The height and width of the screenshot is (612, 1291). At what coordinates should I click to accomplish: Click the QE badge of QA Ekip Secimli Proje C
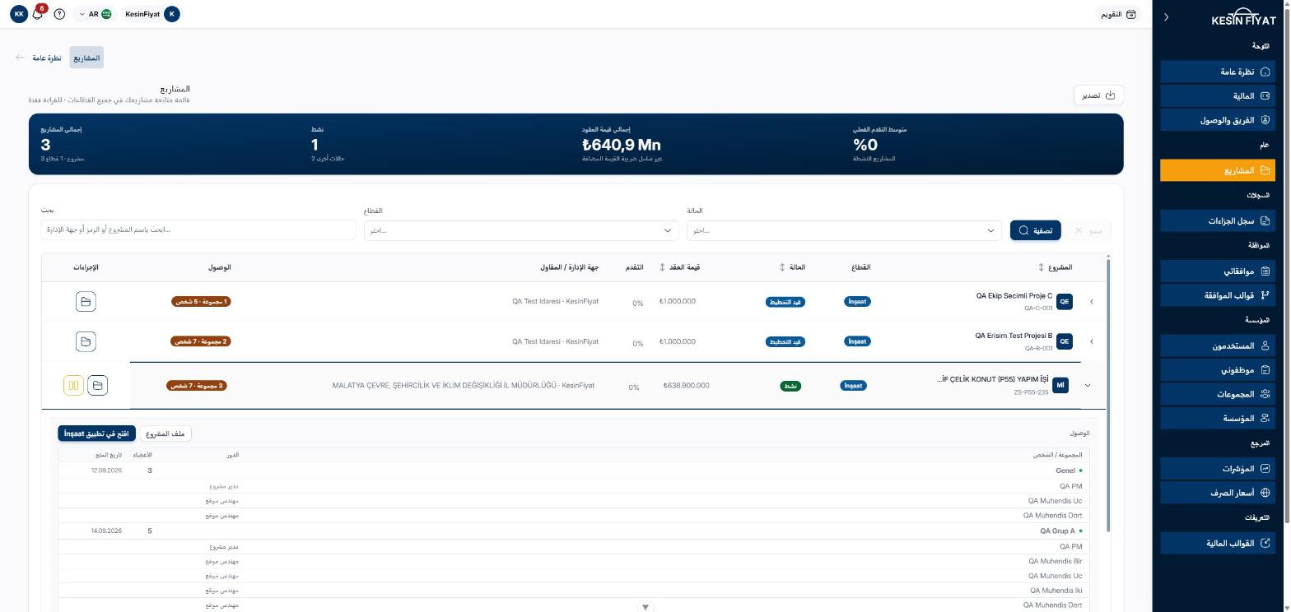(x=1065, y=302)
